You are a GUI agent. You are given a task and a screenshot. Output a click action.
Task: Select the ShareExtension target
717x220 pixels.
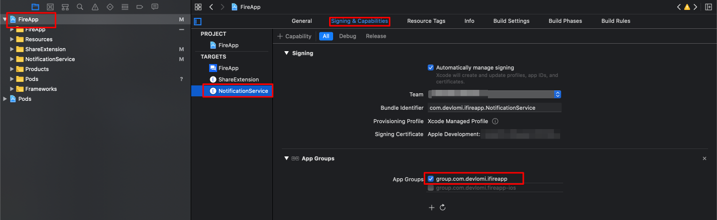coord(238,79)
